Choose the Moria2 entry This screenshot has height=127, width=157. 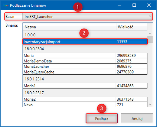pyautogui.click(x=85, y=99)
